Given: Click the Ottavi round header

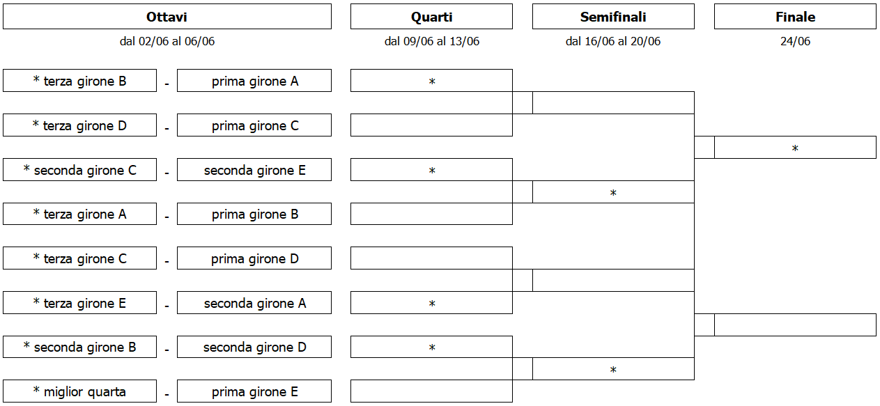Looking at the screenshot, I should 167,17.
